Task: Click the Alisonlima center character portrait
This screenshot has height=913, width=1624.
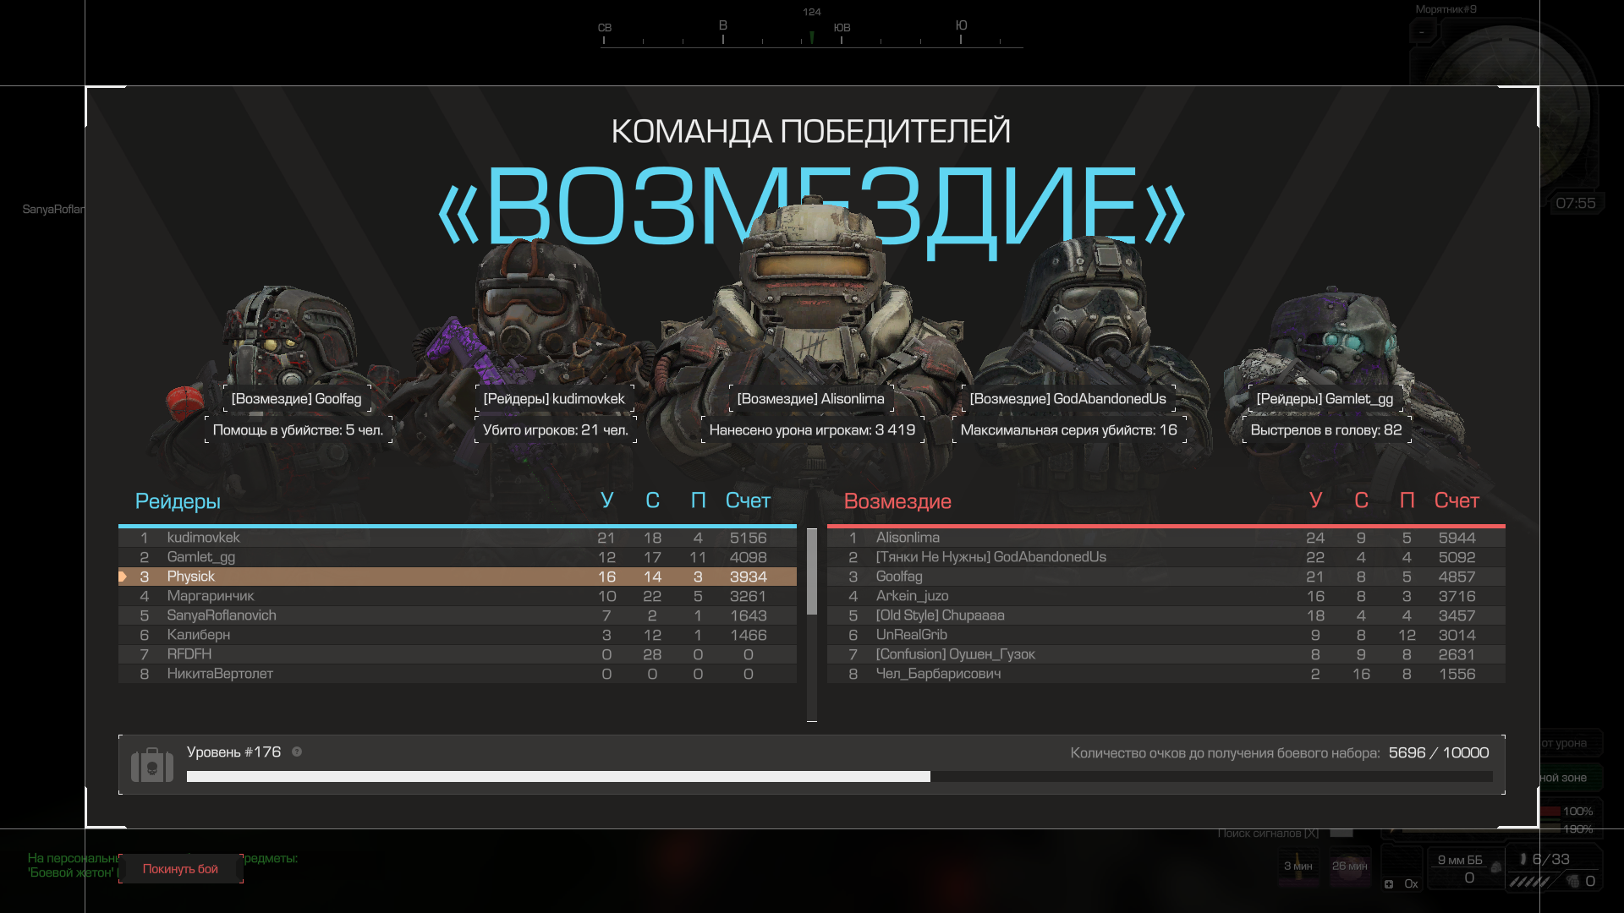Action: (810, 296)
